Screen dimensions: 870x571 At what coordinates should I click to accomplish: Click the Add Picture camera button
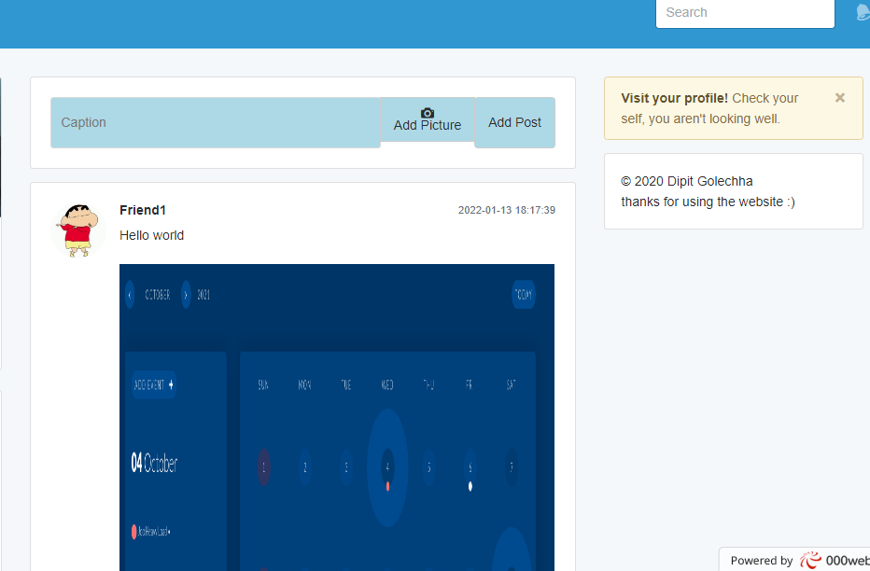click(x=428, y=119)
